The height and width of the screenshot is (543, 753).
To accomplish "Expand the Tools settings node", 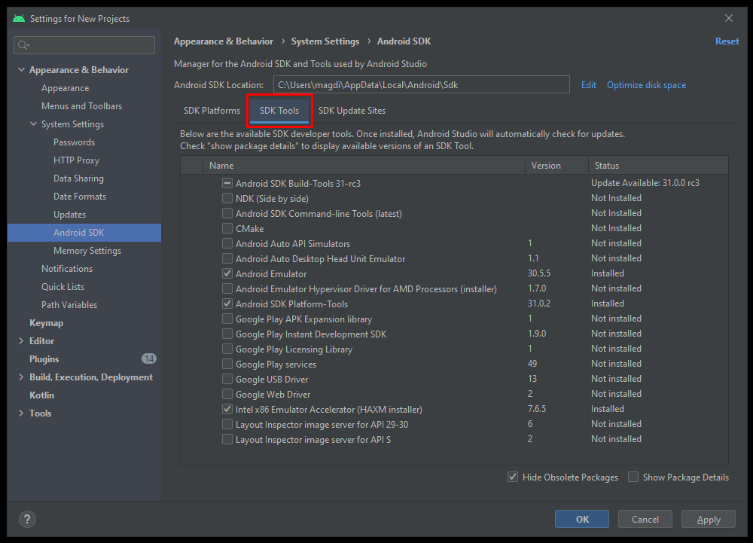I will 21,413.
